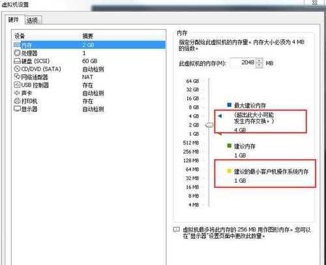Click the memory value field showing 2048
The image size is (326, 265).
tap(243, 63)
